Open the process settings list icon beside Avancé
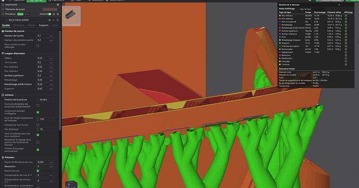This screenshot has height=188, width=359. pos(54,14)
